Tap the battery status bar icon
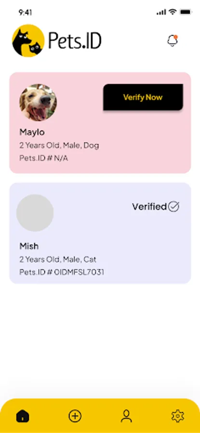Viewport: 200px width, 433px height. [186, 12]
